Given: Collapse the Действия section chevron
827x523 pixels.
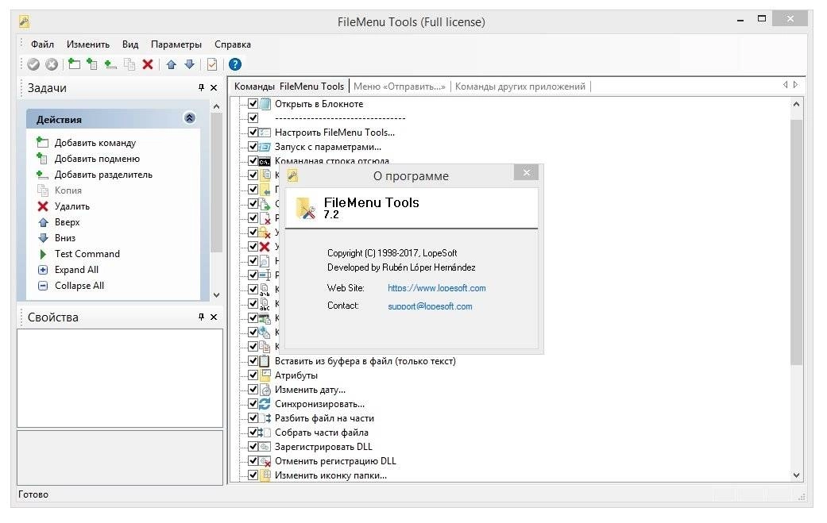Looking at the screenshot, I should 189,118.
